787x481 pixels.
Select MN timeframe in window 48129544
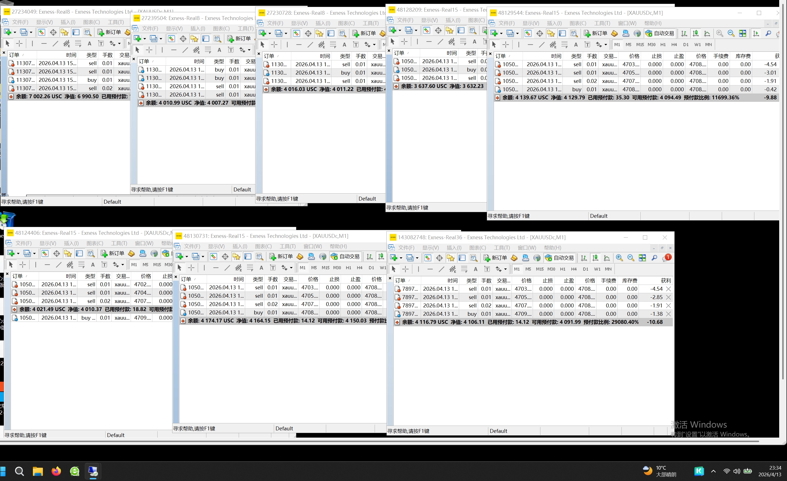tap(708, 45)
